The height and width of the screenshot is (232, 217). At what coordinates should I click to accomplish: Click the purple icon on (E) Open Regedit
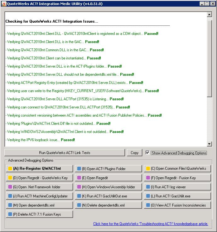[79, 178]
